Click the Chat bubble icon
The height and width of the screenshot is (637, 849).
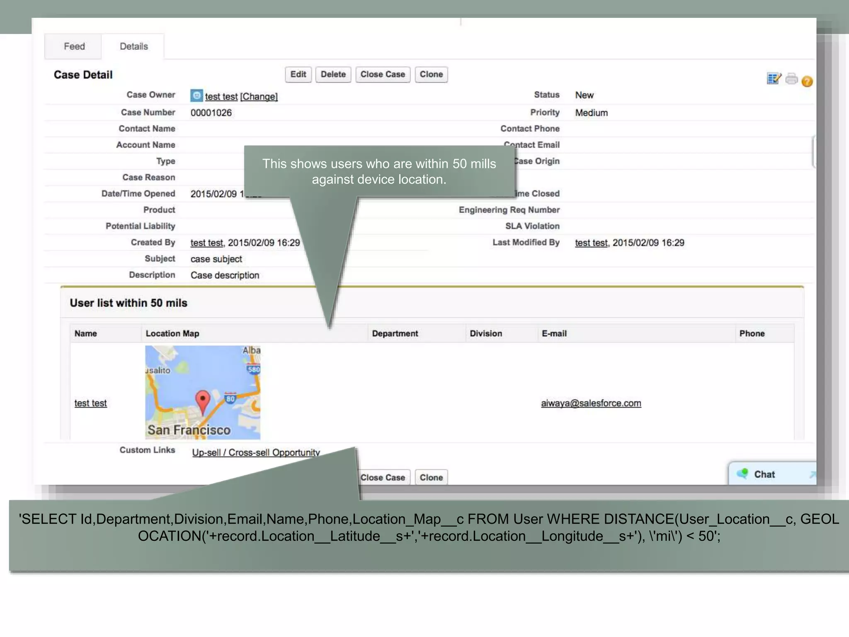(x=742, y=474)
